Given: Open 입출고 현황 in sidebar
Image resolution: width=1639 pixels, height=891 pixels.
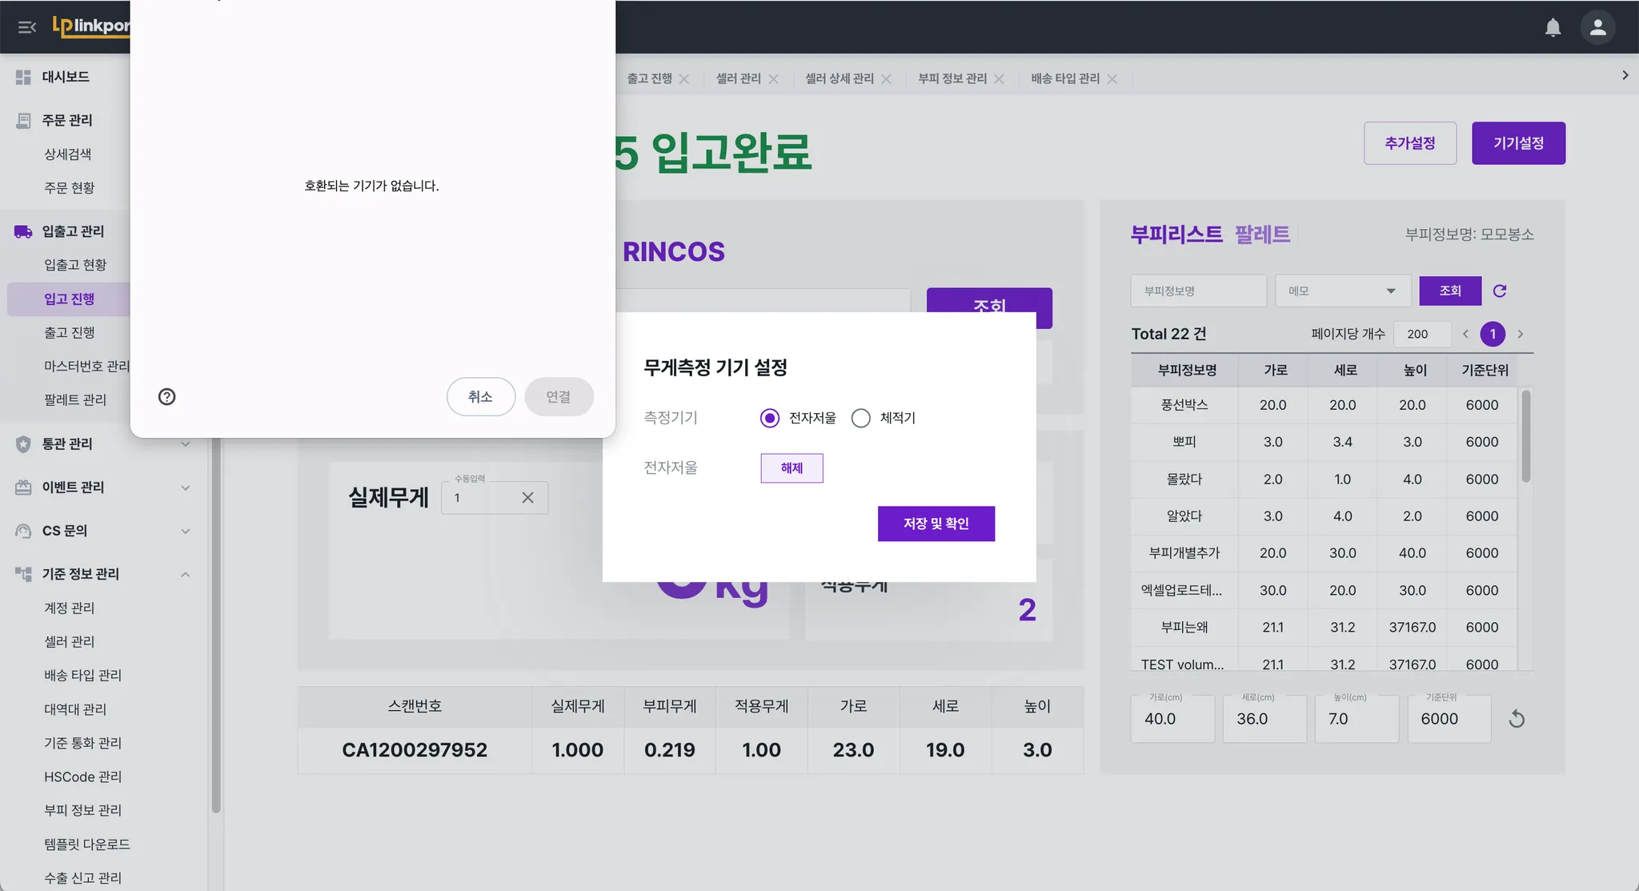Looking at the screenshot, I should (x=75, y=265).
